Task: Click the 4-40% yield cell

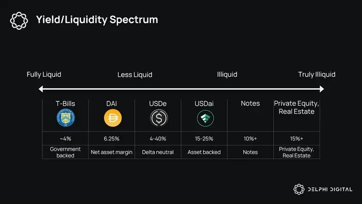Action: point(158,139)
